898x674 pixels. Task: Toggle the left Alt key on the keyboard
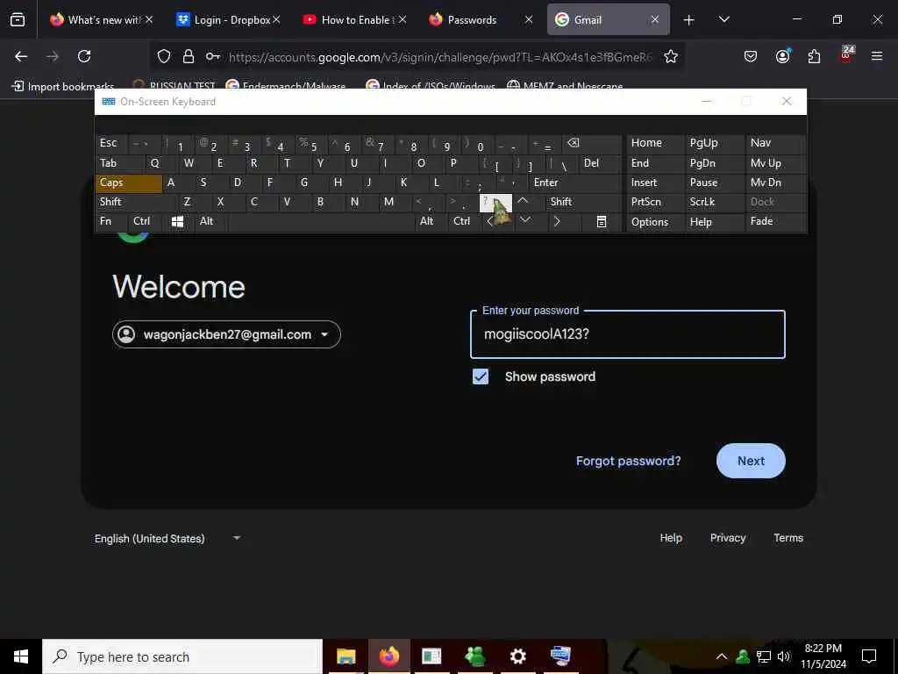click(x=212, y=222)
